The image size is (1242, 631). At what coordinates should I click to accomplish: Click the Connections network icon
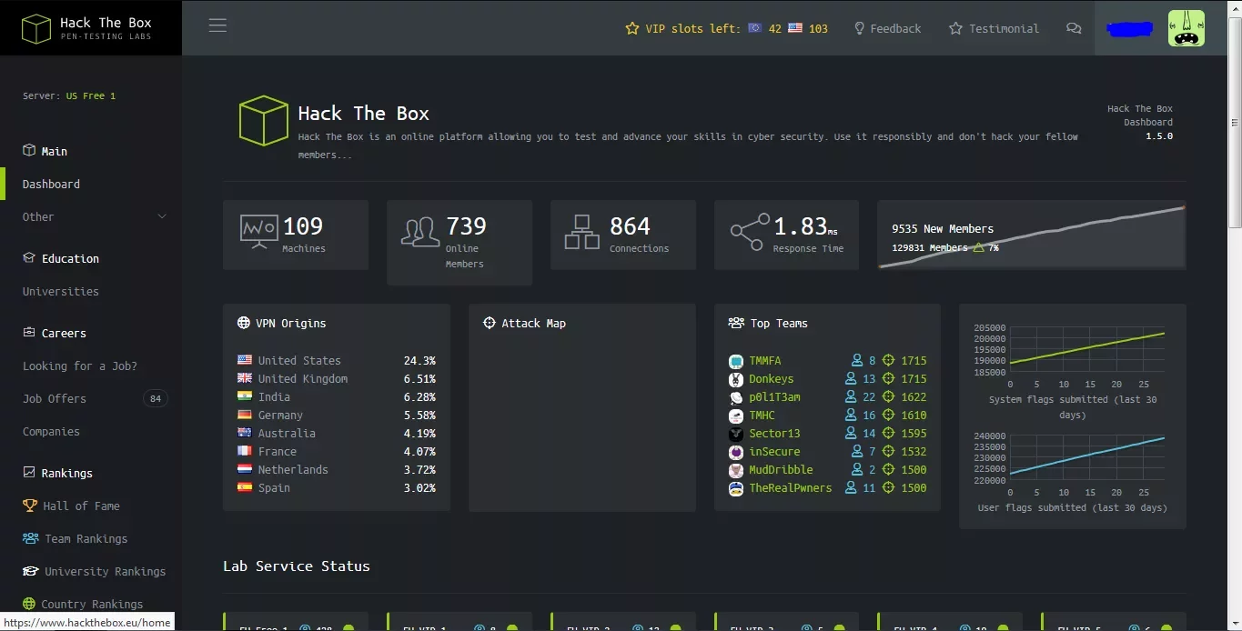click(582, 232)
